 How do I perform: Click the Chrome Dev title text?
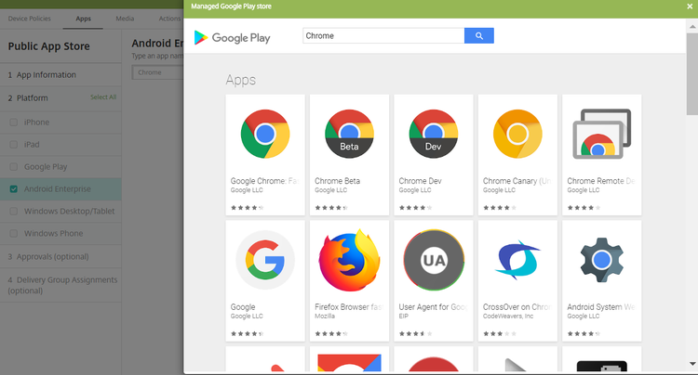click(421, 181)
